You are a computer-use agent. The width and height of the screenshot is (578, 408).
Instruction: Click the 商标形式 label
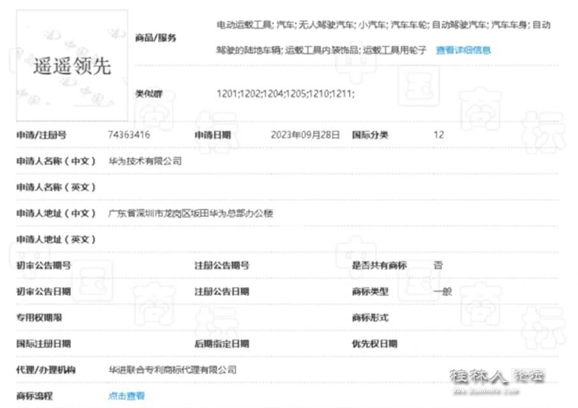tap(370, 317)
